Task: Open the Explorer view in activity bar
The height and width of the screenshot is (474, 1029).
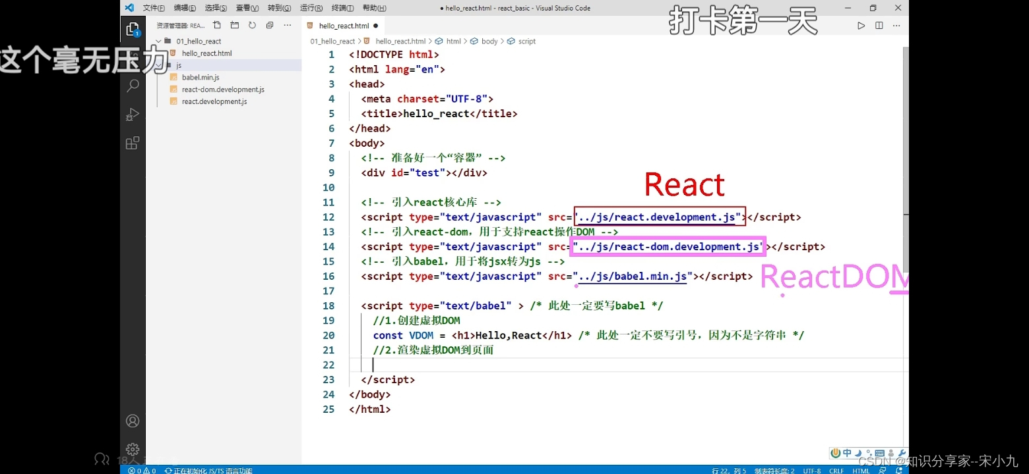Action: click(x=133, y=30)
